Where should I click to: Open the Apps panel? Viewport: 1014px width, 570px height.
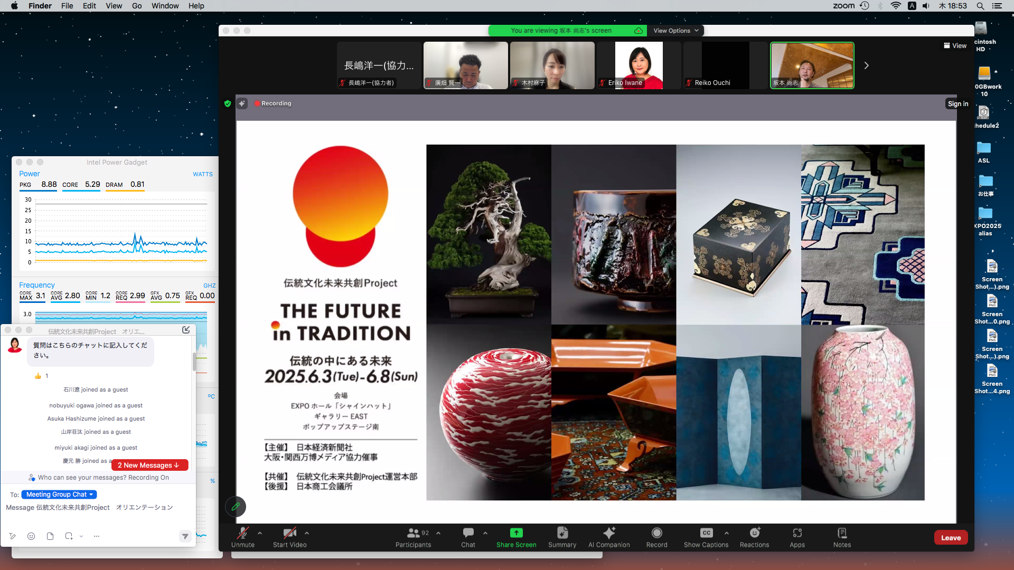click(797, 537)
